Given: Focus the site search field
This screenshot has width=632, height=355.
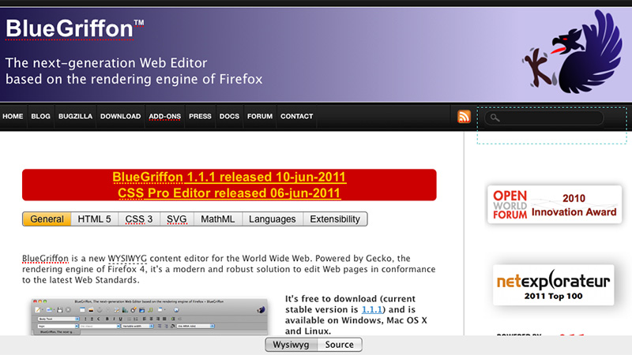Looking at the screenshot, I should pyautogui.click(x=544, y=118).
